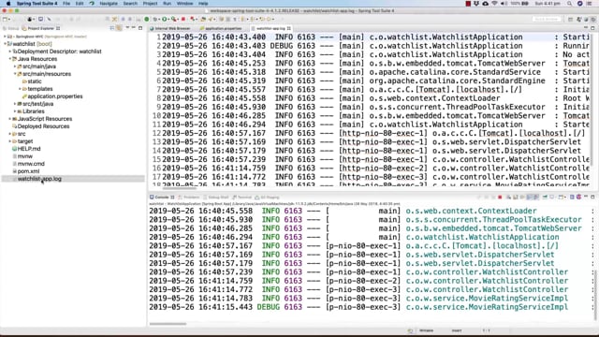Viewport: 599px width, 337px height.
Task: Maximize the Project Explorer view
Action: pos(140,28)
